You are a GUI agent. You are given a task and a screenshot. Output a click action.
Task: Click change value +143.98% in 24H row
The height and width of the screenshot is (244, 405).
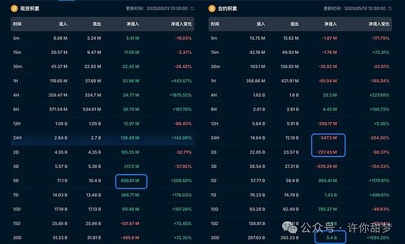(x=182, y=138)
